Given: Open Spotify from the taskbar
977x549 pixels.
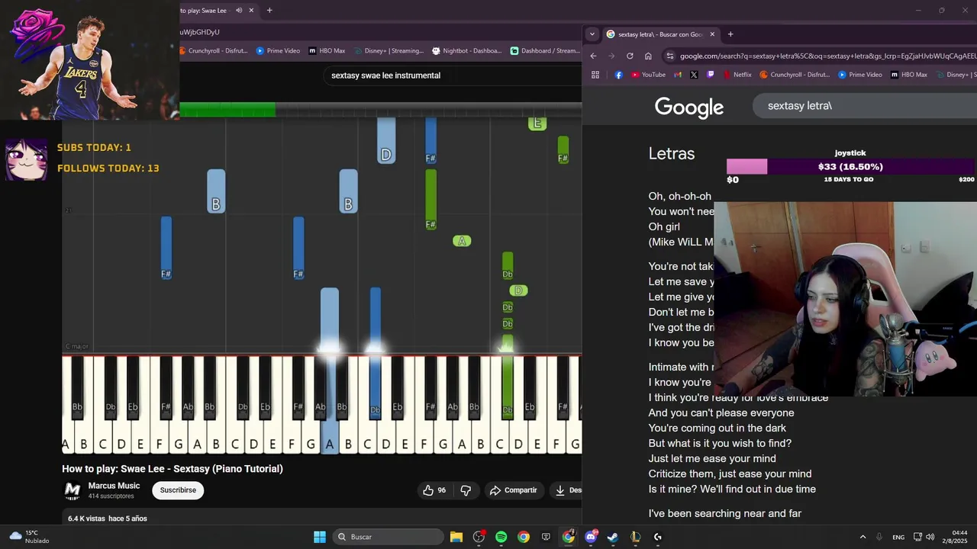Looking at the screenshot, I should 501,537.
